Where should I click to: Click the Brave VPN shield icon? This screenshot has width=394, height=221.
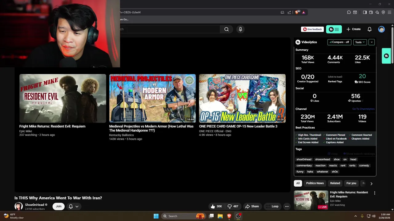pos(383,12)
